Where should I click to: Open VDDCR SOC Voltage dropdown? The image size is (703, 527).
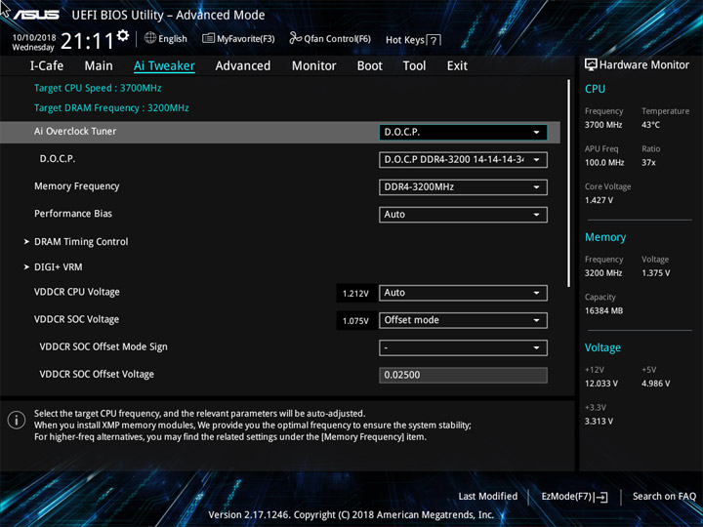[x=463, y=320]
